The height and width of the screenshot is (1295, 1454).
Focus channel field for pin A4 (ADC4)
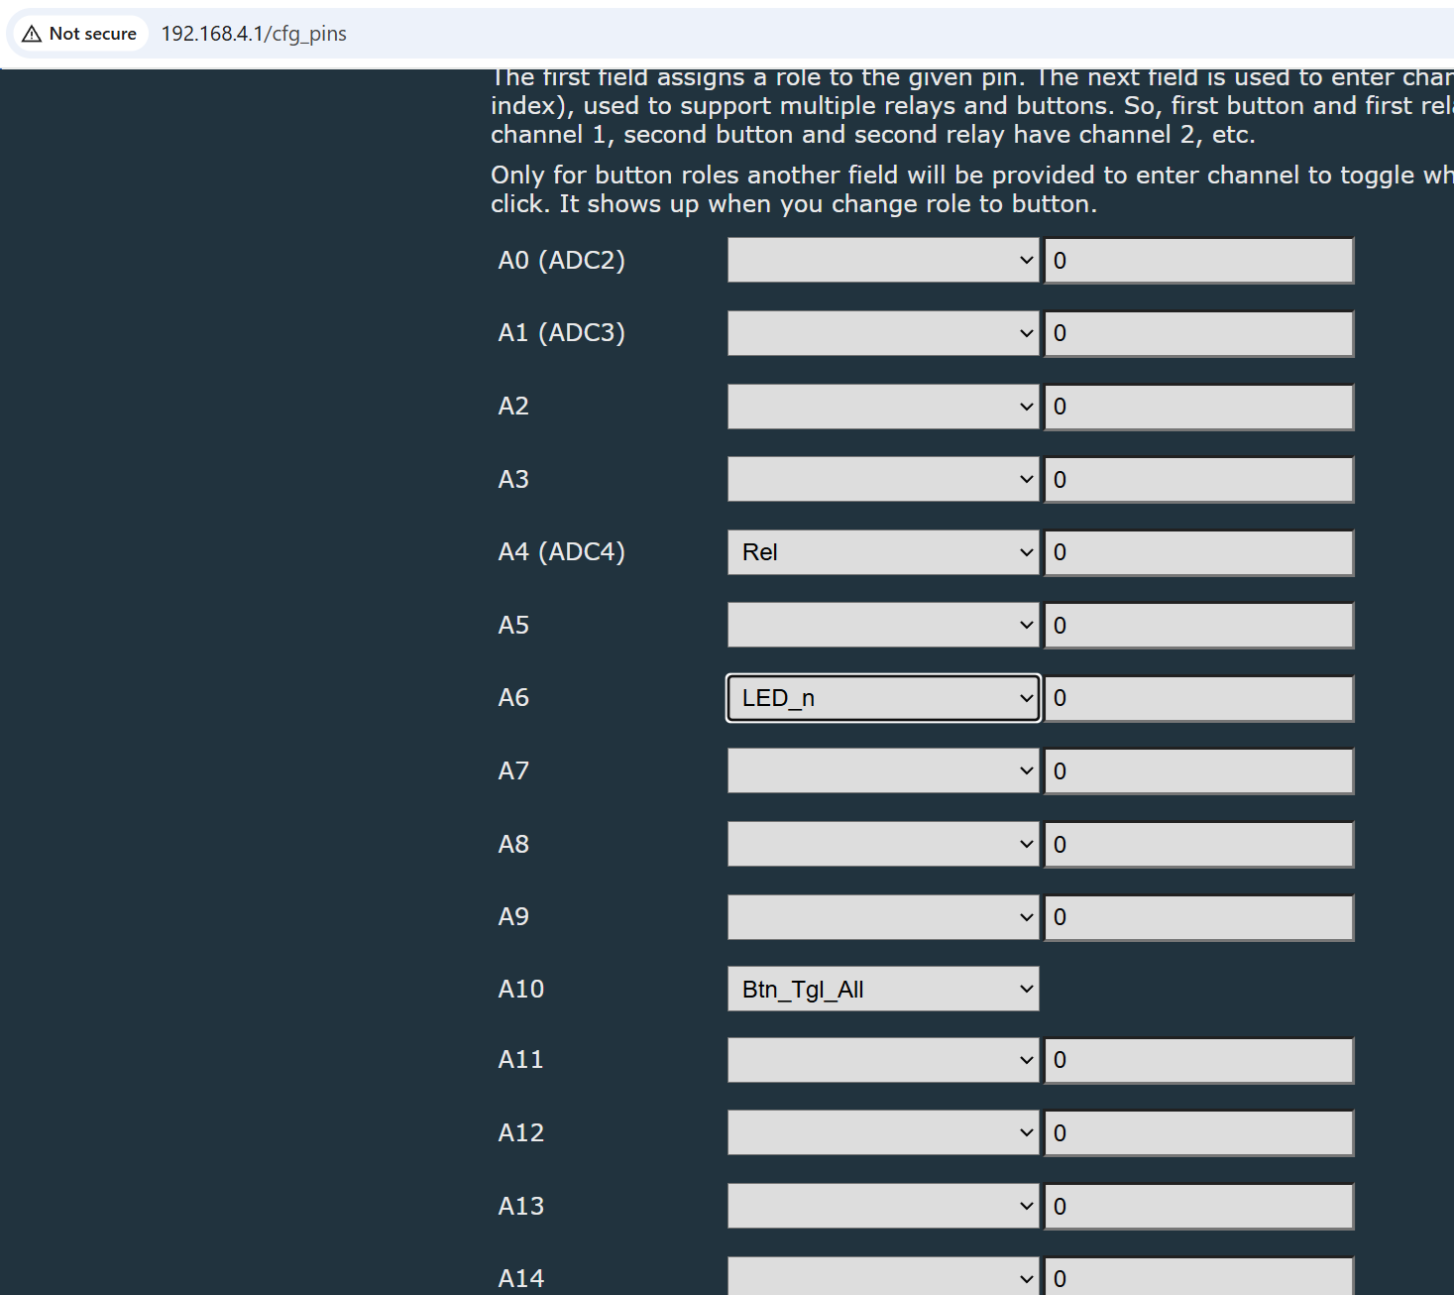[1199, 552]
